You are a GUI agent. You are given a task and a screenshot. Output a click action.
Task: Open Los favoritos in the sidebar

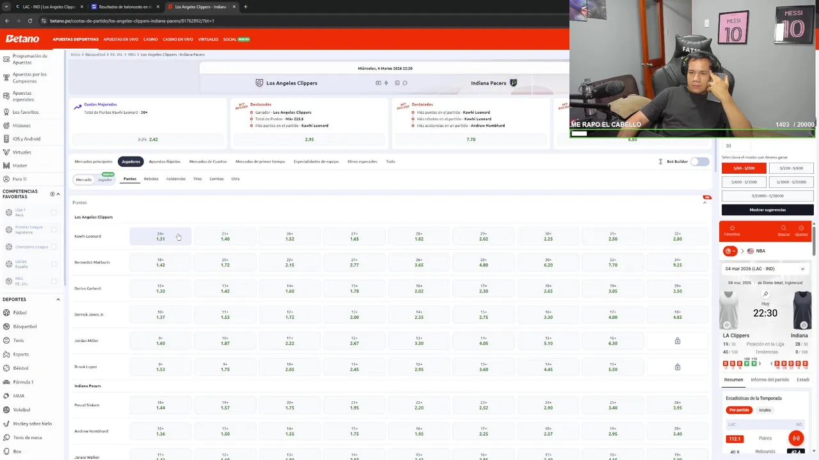(x=26, y=112)
